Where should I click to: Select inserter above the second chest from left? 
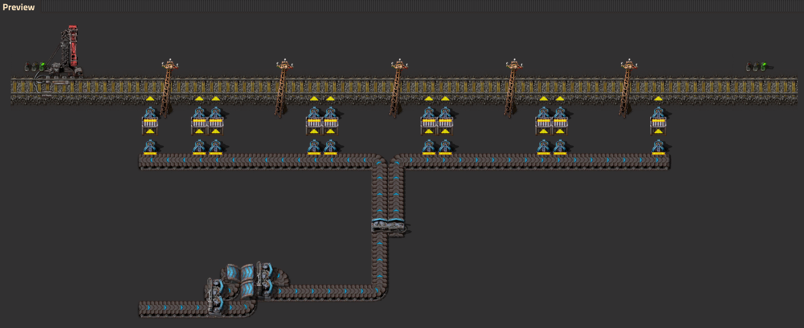[x=199, y=111]
